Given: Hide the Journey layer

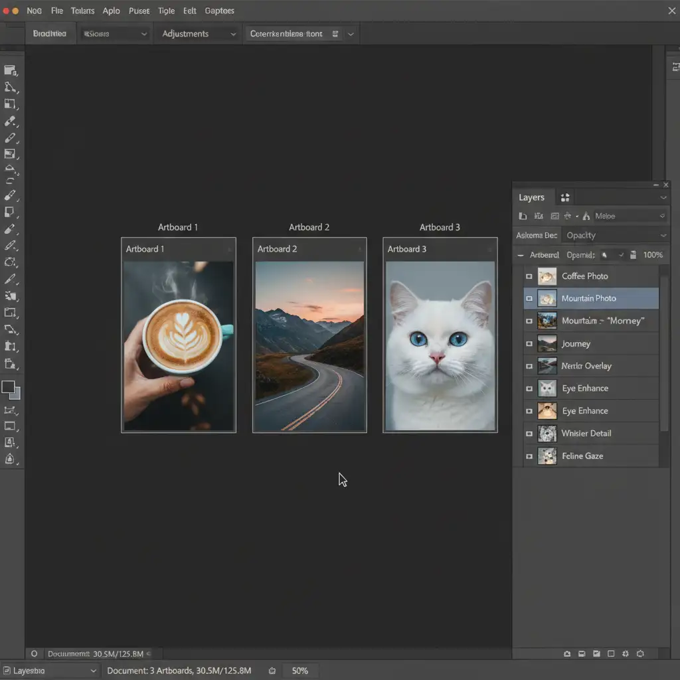Looking at the screenshot, I should pyautogui.click(x=529, y=344).
